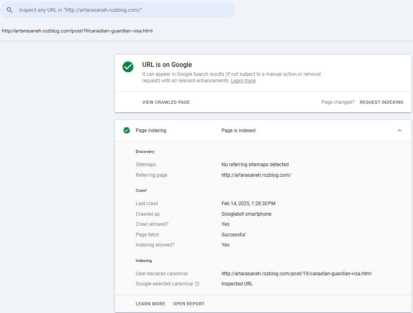Image resolution: width=413 pixels, height=313 pixels.
Task: Click the chevron to hide indexing details
Action: click(x=400, y=130)
